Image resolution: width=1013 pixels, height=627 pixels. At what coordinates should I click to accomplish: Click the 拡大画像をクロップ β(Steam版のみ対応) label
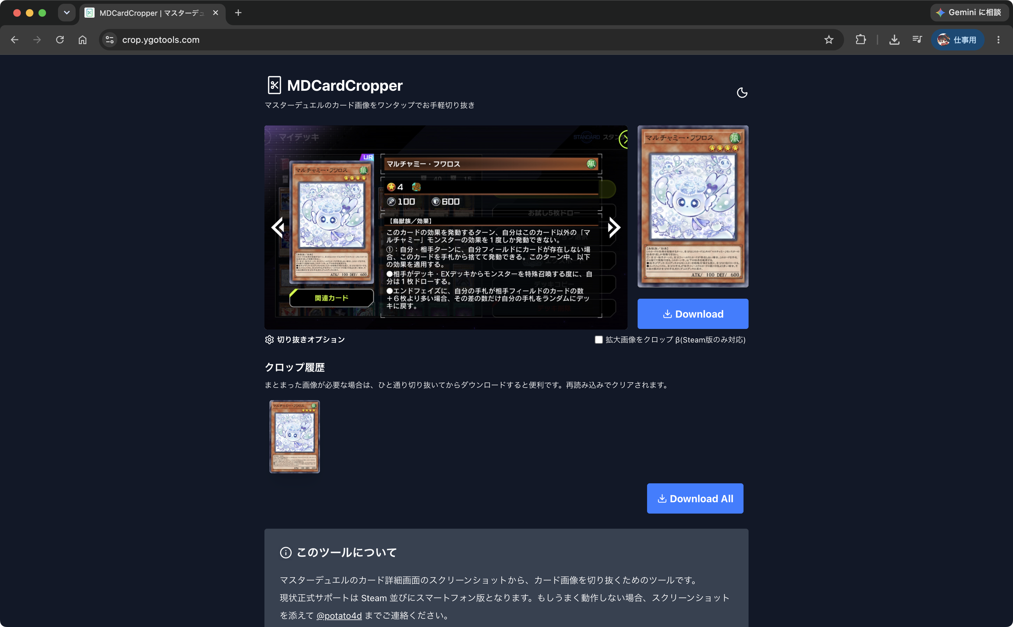coord(675,340)
